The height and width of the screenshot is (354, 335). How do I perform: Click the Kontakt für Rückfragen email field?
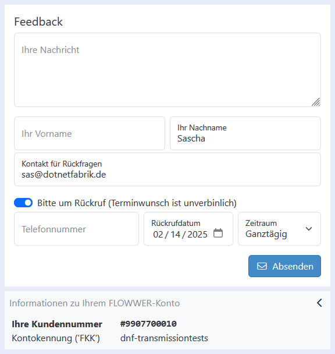point(167,169)
